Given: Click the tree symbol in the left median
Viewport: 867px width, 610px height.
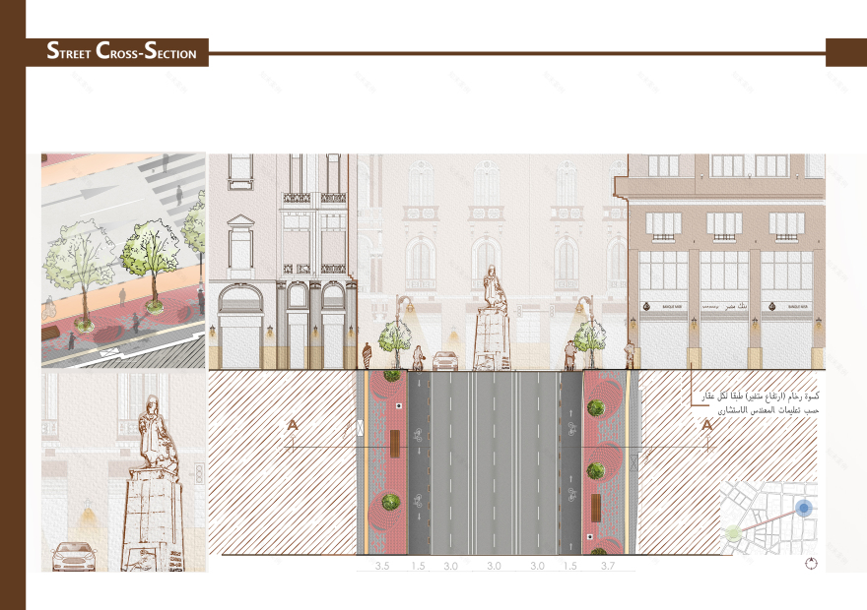Looking at the screenshot, I should click(393, 502).
